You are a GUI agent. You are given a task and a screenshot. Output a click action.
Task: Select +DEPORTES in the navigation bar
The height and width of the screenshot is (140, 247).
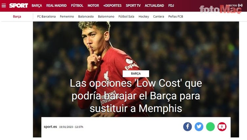112,6
